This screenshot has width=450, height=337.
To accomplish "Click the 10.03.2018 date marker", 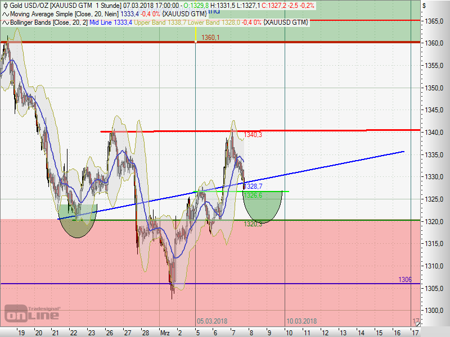I will pyautogui.click(x=301, y=321).
